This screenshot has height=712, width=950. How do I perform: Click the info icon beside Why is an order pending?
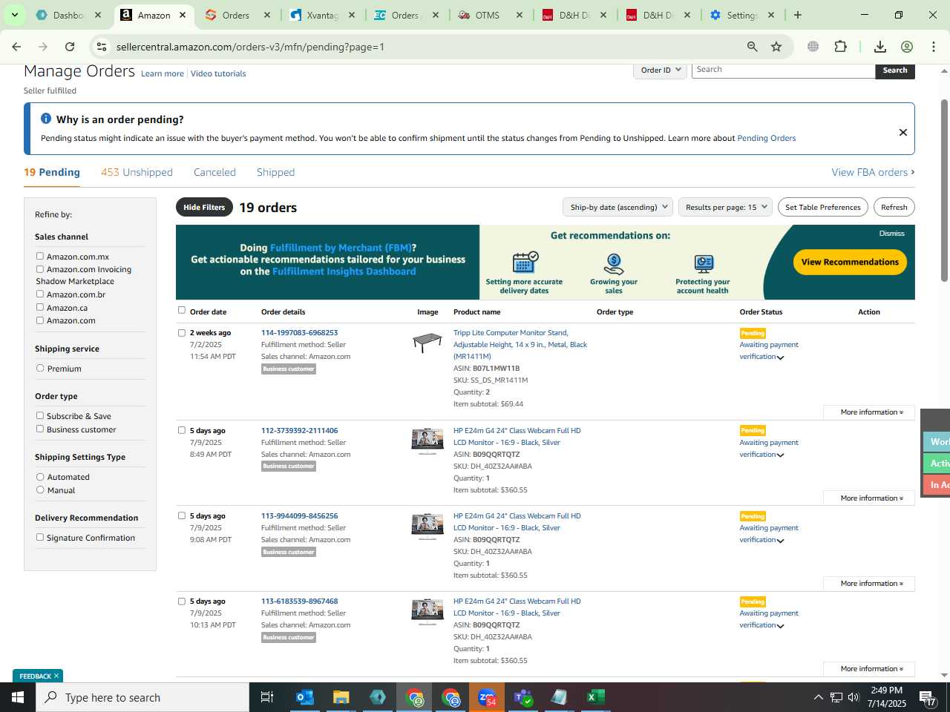[46, 119]
